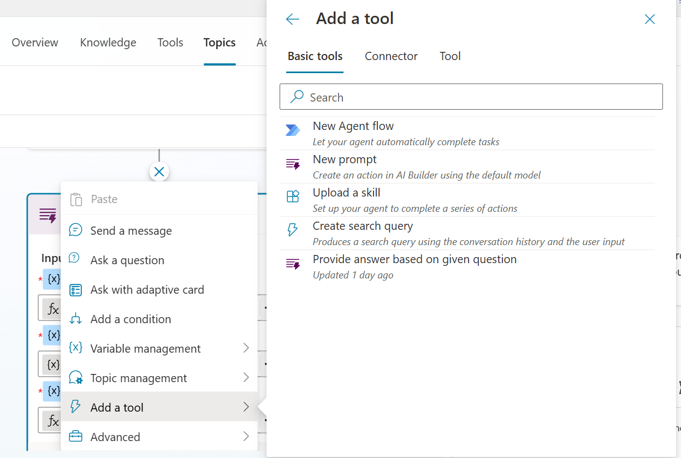
Task: Click the Paste clipboard icon
Action: (x=76, y=199)
